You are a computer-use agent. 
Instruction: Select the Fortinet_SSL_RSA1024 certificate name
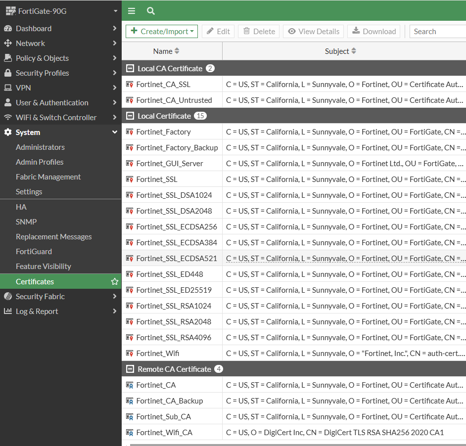click(x=174, y=306)
